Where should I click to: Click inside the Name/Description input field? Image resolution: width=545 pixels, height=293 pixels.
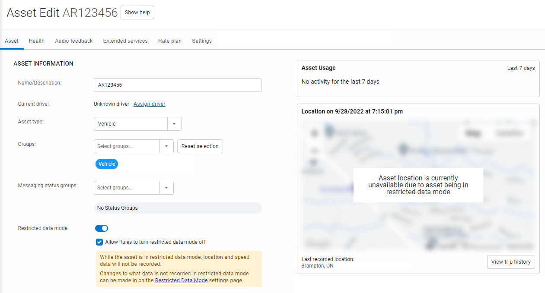[178, 85]
